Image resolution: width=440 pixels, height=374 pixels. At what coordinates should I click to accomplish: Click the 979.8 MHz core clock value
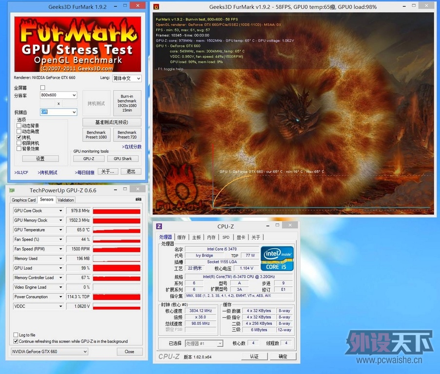pos(78,210)
